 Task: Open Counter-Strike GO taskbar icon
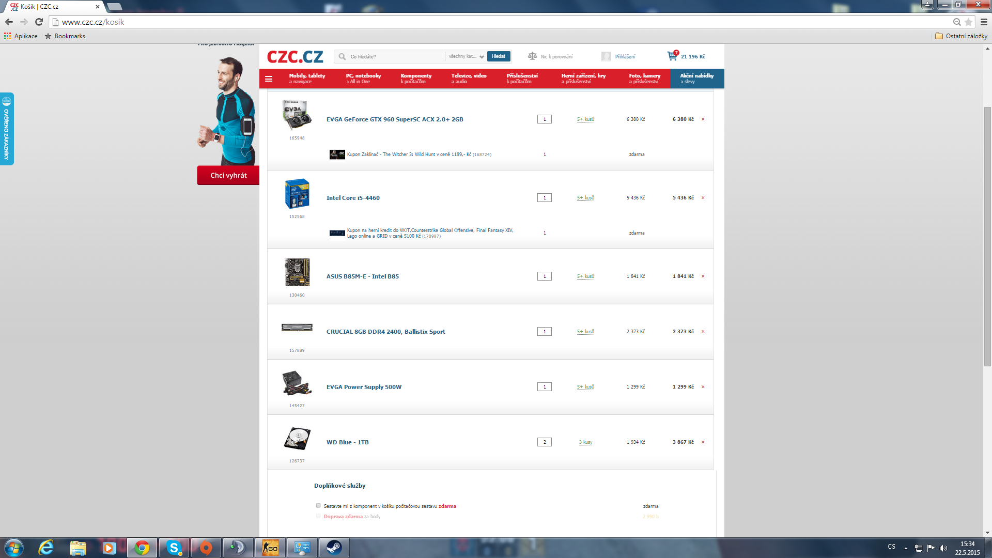[x=270, y=548]
